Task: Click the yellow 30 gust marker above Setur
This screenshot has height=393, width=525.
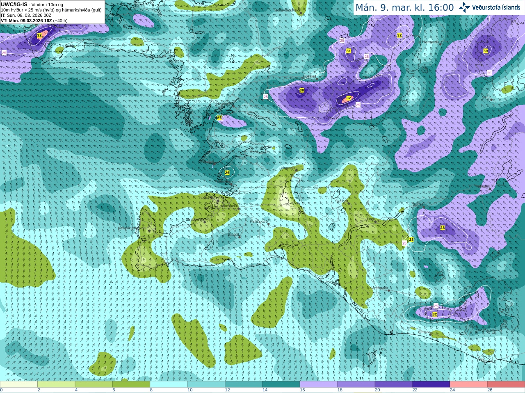Action: click(x=486, y=51)
